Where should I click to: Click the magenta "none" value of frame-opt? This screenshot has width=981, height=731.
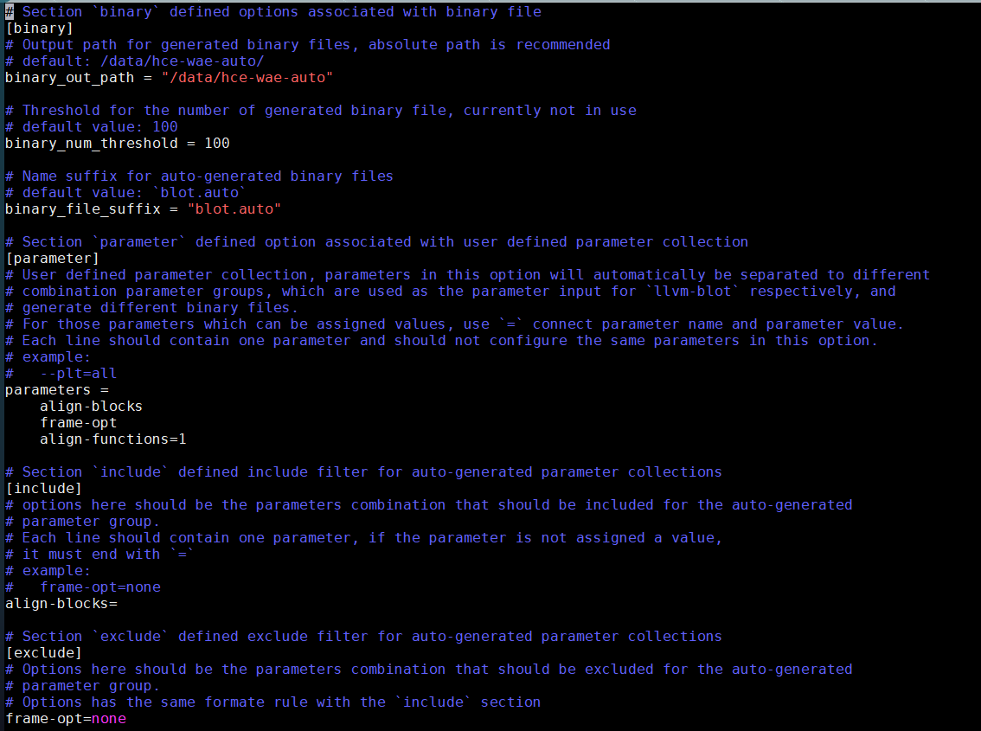coord(109,719)
